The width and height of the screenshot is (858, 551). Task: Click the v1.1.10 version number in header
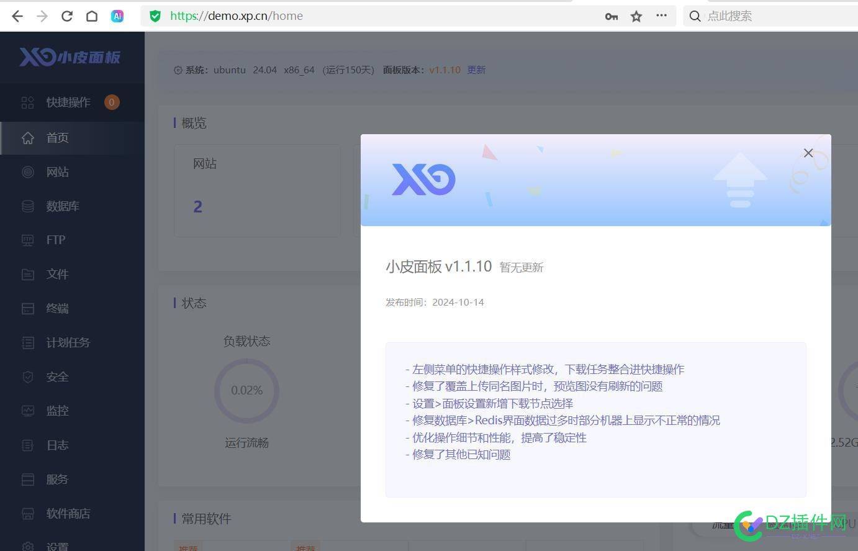(445, 70)
